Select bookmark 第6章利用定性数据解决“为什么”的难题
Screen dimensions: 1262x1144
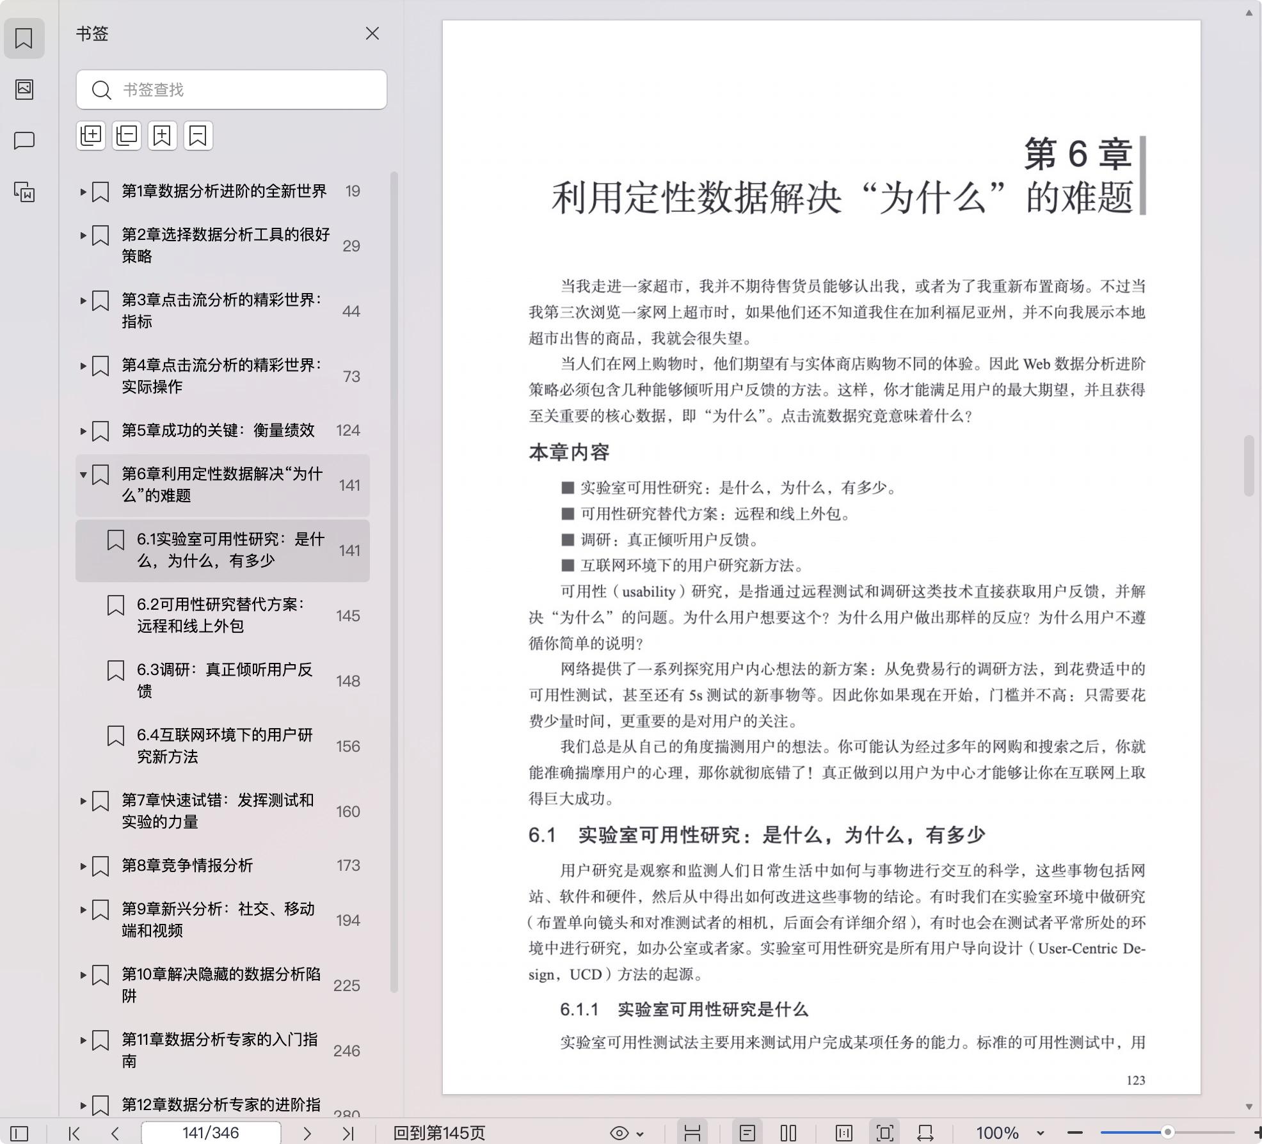coord(222,485)
